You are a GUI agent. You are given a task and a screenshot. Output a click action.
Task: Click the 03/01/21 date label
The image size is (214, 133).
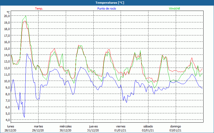175,130
